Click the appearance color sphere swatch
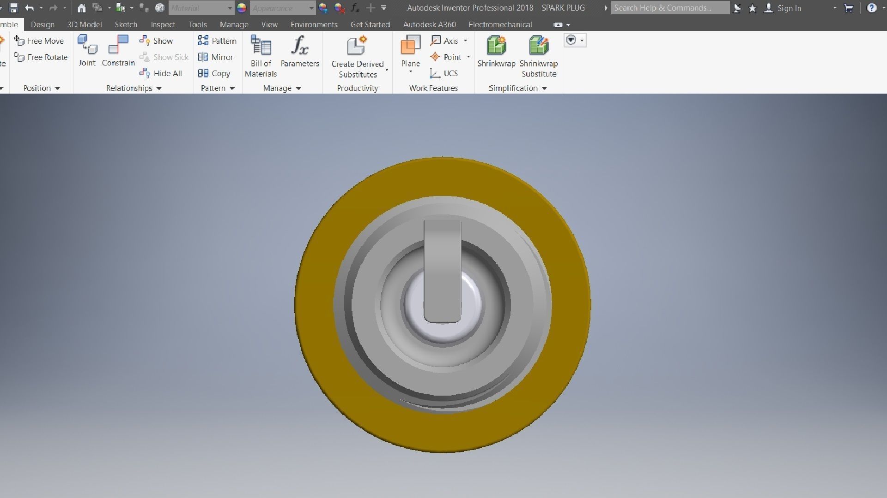Screen dimensions: 887x498 click(242, 8)
